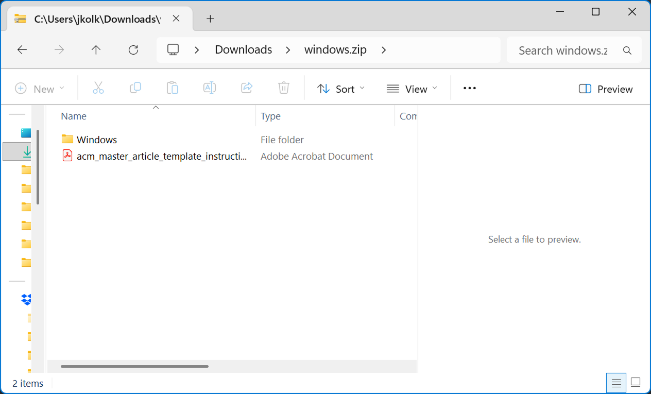
Task: Open the View dropdown menu
Action: click(412, 89)
